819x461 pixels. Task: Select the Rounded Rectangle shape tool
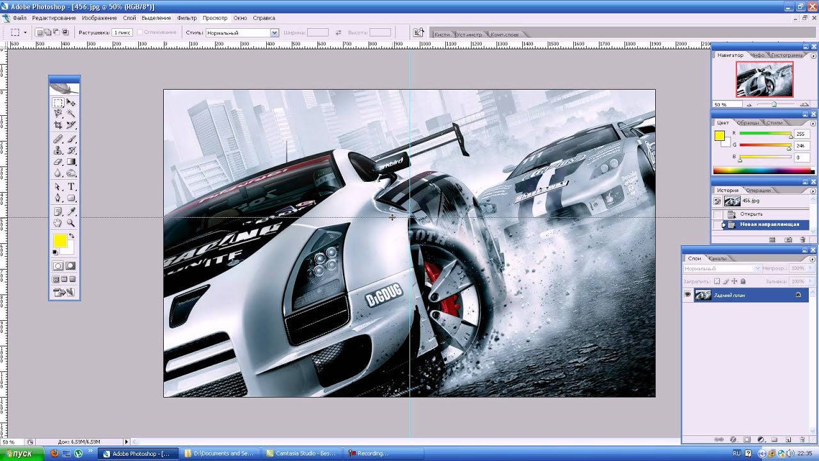(x=71, y=198)
